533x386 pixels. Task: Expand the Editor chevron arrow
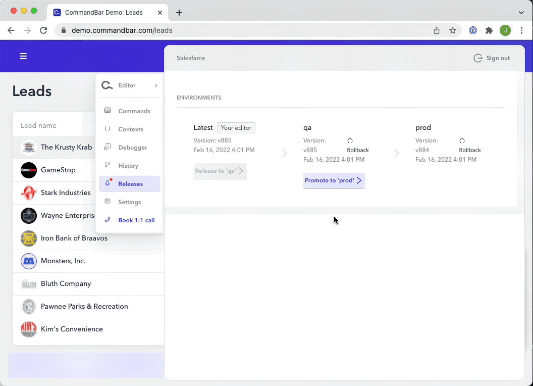click(x=156, y=85)
